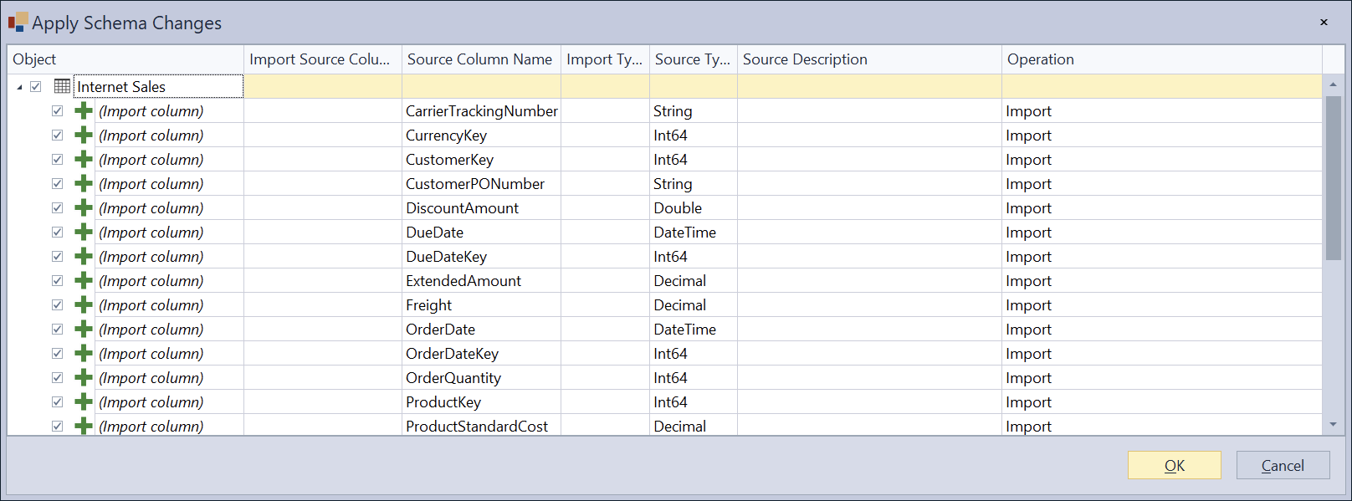This screenshot has width=1352, height=501.
Task: Sort by Source Column Name header
Action: tap(481, 59)
